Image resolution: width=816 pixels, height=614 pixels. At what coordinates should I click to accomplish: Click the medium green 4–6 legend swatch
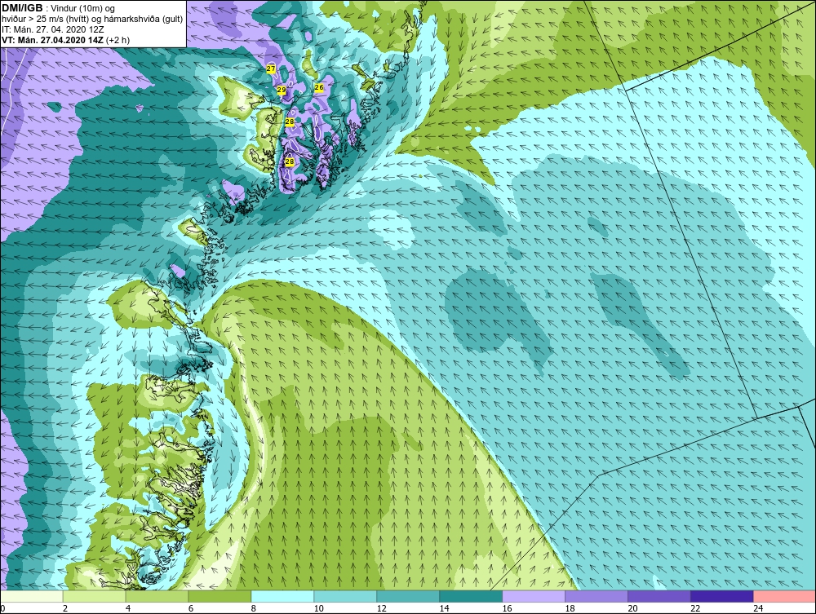157,596
